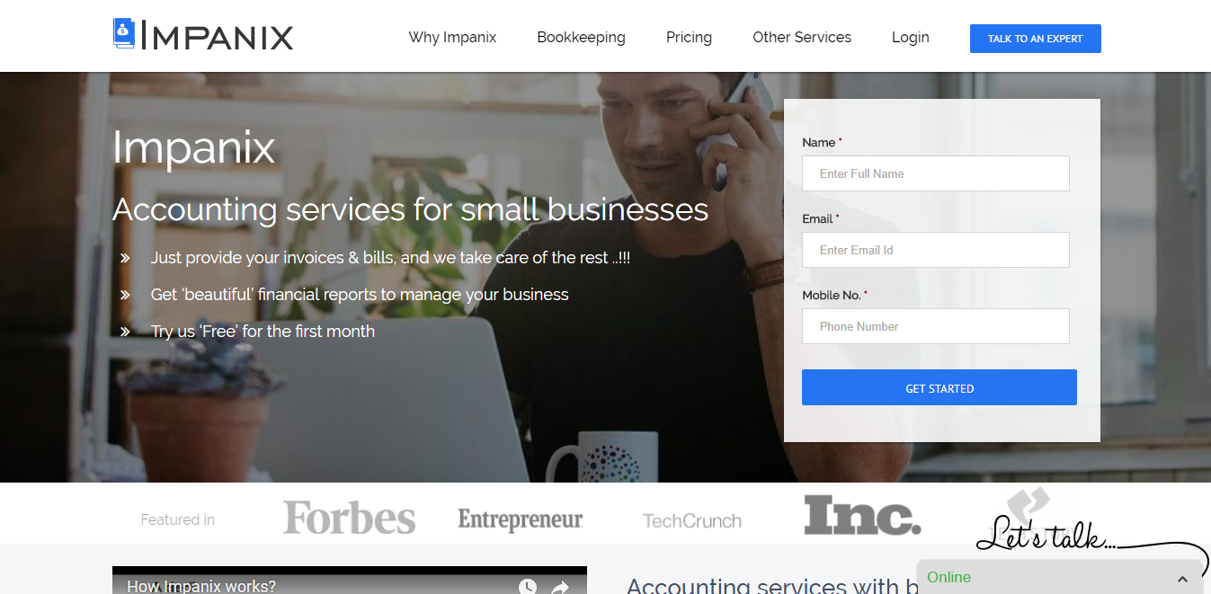This screenshot has width=1211, height=594.
Task: Click the Forbes logo
Action: point(349,518)
